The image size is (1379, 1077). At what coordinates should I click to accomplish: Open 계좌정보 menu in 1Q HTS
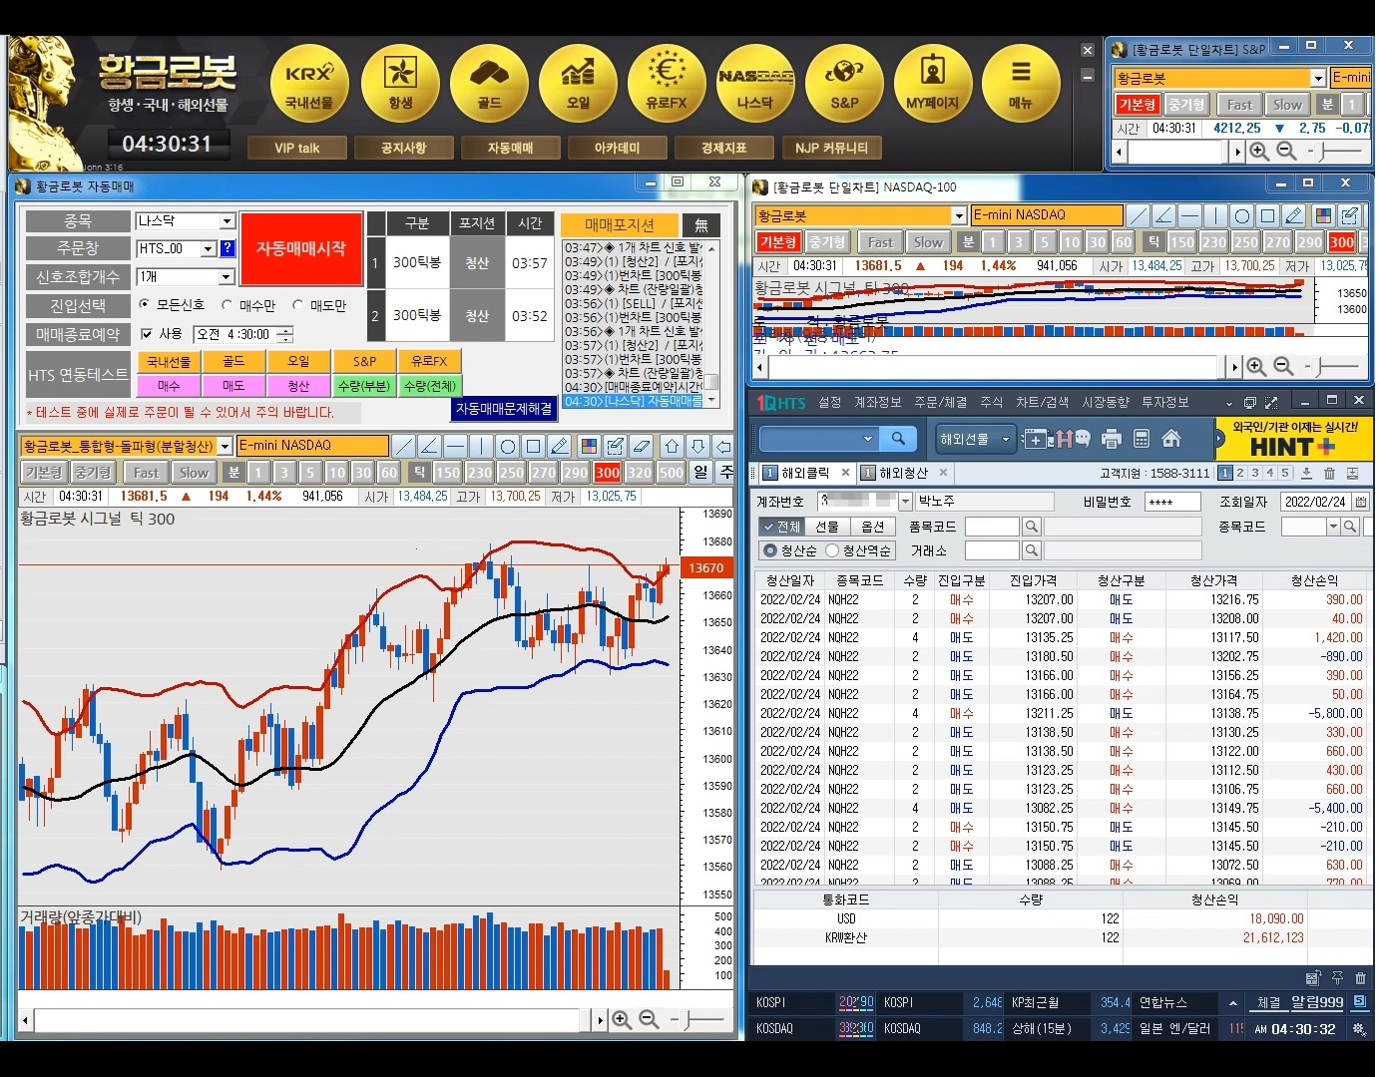[x=877, y=402]
